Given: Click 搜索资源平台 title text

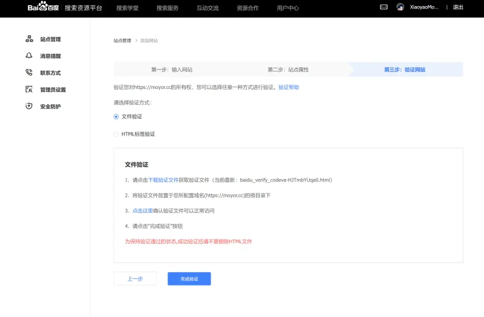Looking at the screenshot, I should click(x=83, y=8).
